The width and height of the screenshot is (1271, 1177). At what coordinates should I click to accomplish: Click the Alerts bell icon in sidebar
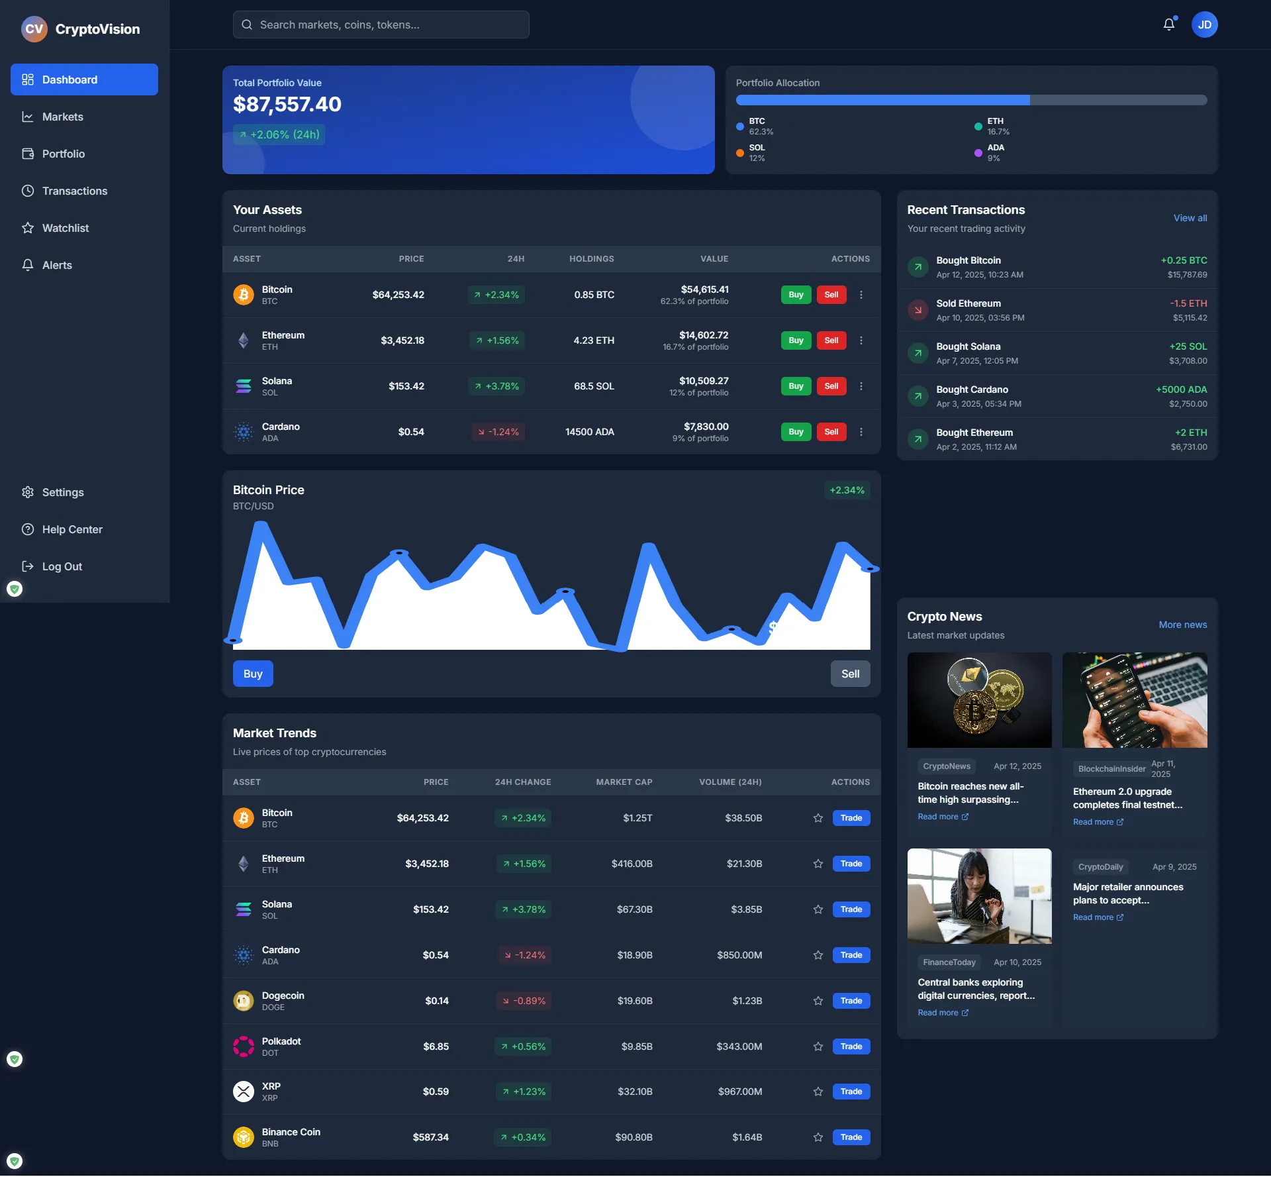27,265
